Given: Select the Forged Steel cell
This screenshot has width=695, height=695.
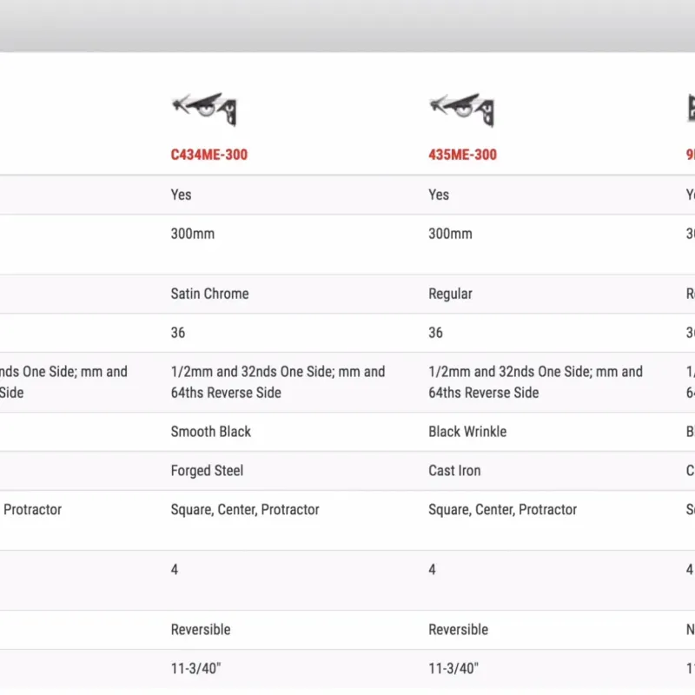Looking at the screenshot, I should pyautogui.click(x=207, y=471).
